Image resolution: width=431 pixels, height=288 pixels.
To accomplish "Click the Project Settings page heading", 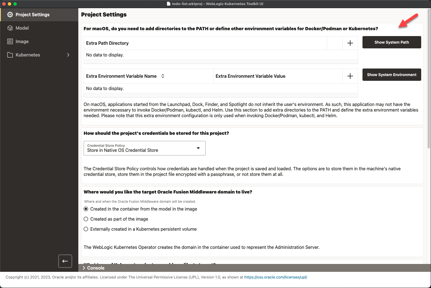I will click(104, 15).
